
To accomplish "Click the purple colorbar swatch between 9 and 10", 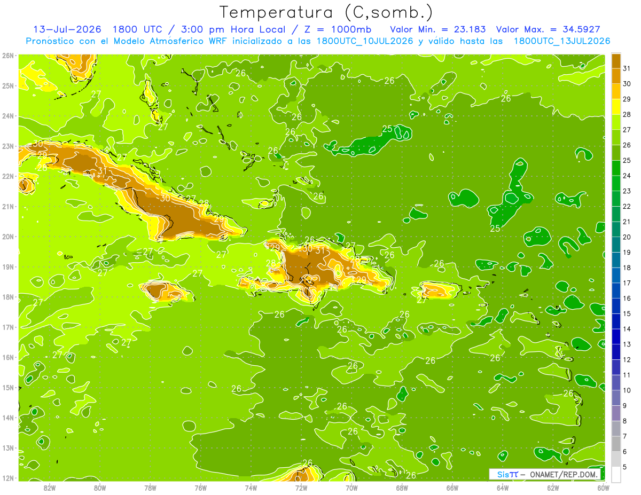I will [x=616, y=398].
